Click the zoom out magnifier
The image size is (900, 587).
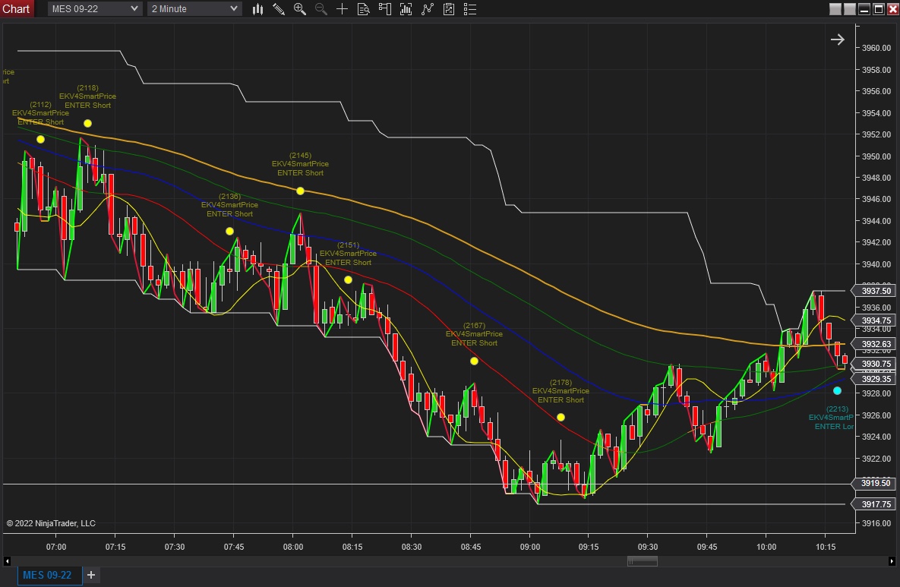[321, 9]
